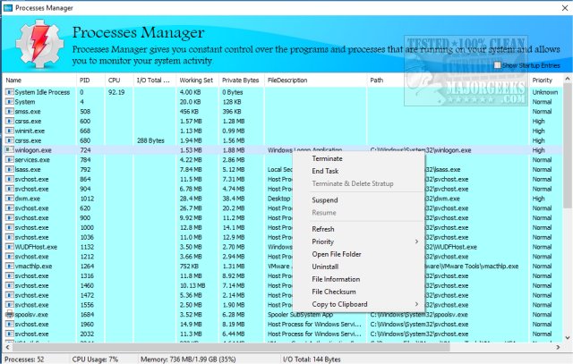The image size is (573, 364).
Task: Open the Priority context menu item
Action: (x=322, y=241)
